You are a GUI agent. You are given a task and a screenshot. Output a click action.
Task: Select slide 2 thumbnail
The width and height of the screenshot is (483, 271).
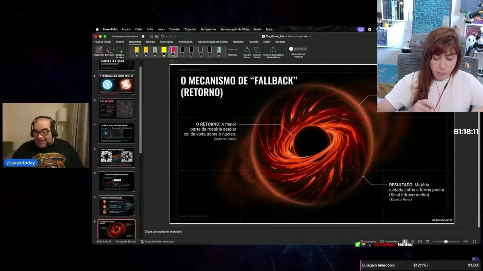(116, 84)
